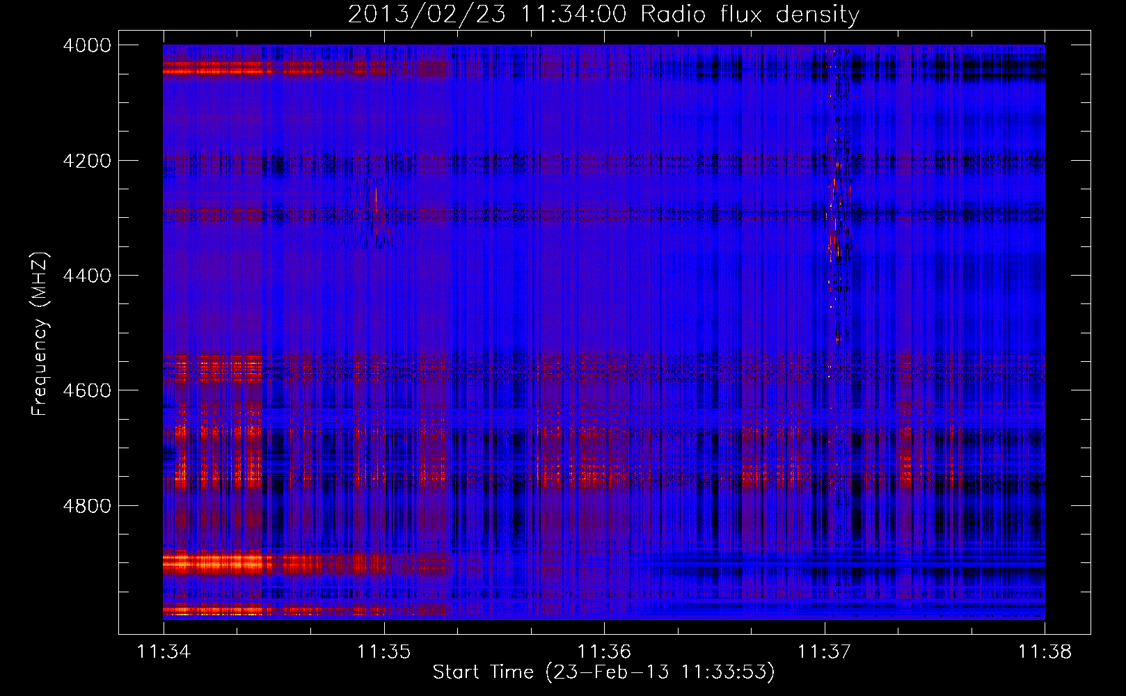Click the 4400 frequency tick label

[87, 276]
